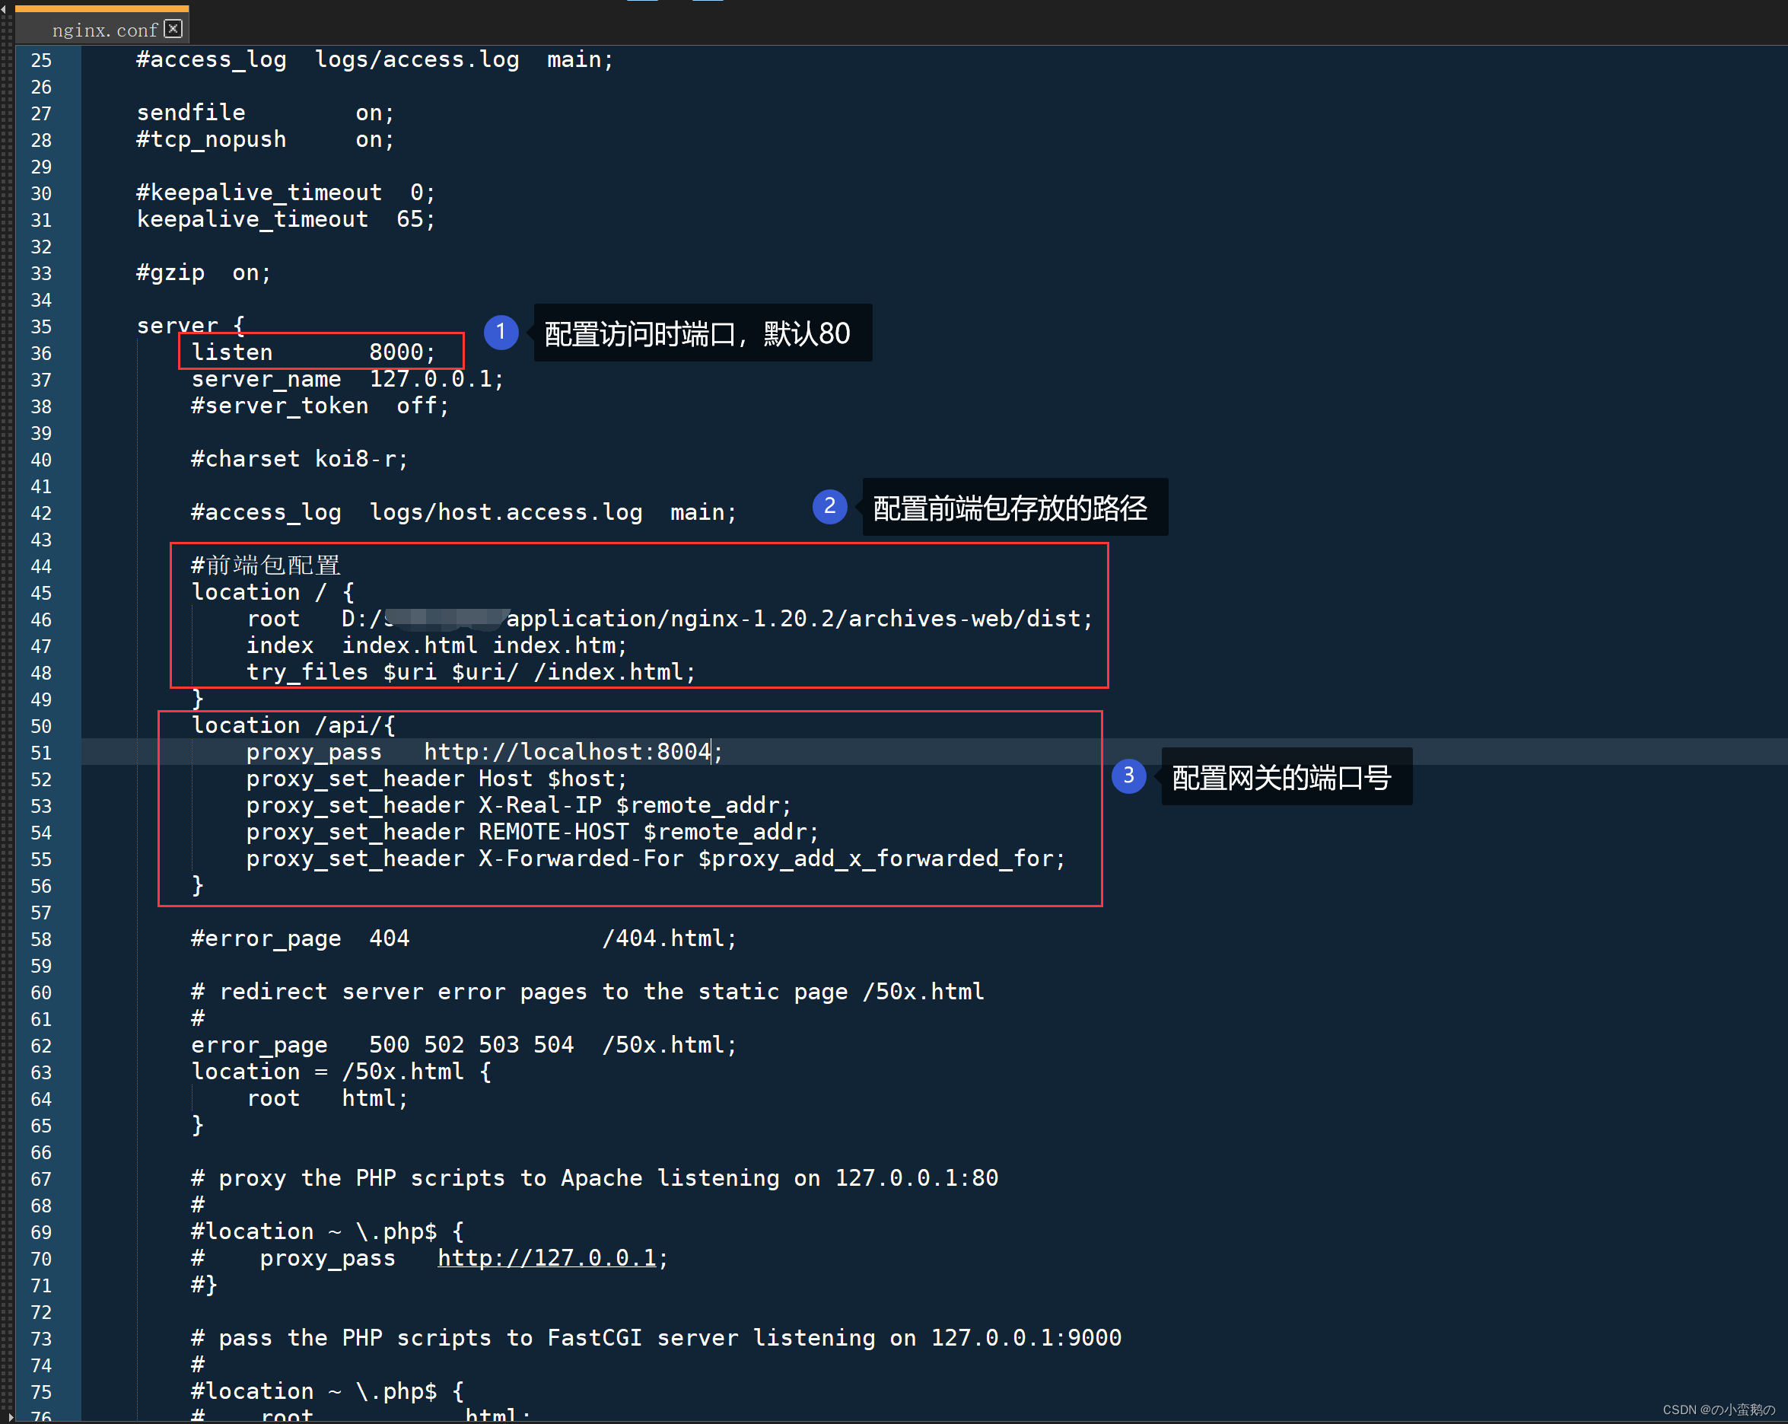The width and height of the screenshot is (1788, 1424).
Task: Close the nginx.conf tab via its X icon
Action: 173,29
